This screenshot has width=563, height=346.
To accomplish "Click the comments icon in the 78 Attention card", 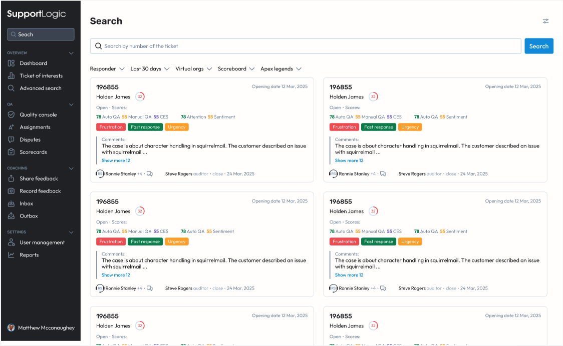I will click(150, 174).
